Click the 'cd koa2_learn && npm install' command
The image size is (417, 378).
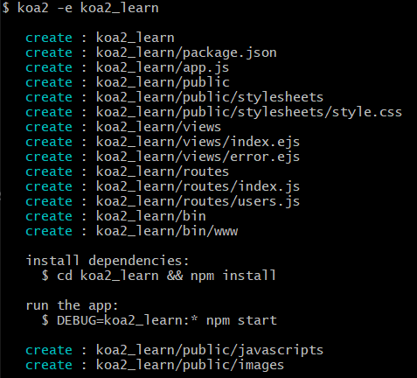(x=166, y=276)
